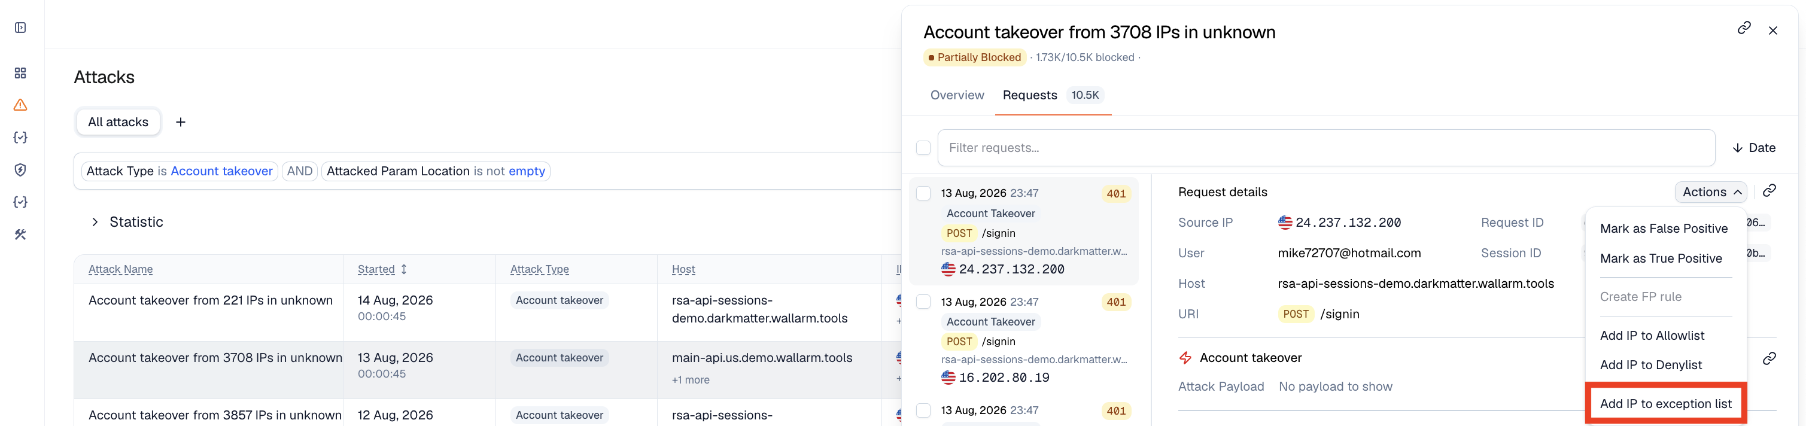
Task: Select Add IP to exception list
Action: pyautogui.click(x=1665, y=404)
